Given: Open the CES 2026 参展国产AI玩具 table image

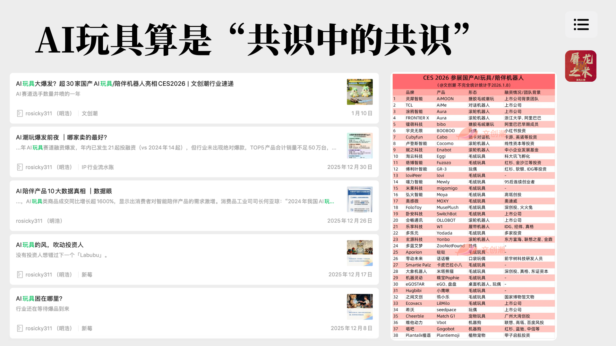Looking at the screenshot, I should point(474,207).
